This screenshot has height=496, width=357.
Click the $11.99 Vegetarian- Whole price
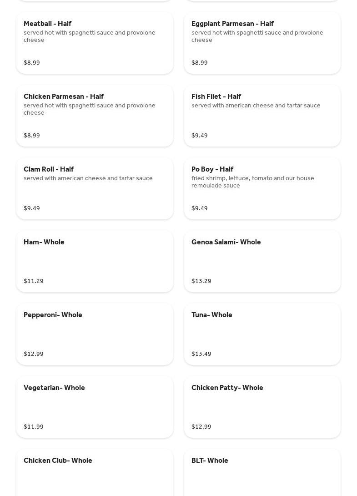pos(34,427)
